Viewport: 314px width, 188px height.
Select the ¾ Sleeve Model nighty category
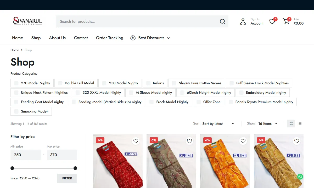click(150, 92)
